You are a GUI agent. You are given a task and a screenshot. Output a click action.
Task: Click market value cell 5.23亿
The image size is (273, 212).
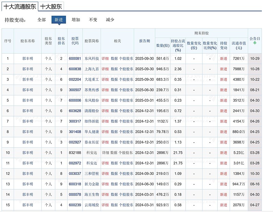pos(239,153)
